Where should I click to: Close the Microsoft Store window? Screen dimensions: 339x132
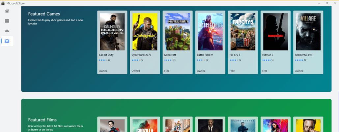pyautogui.click(x=335, y=3)
